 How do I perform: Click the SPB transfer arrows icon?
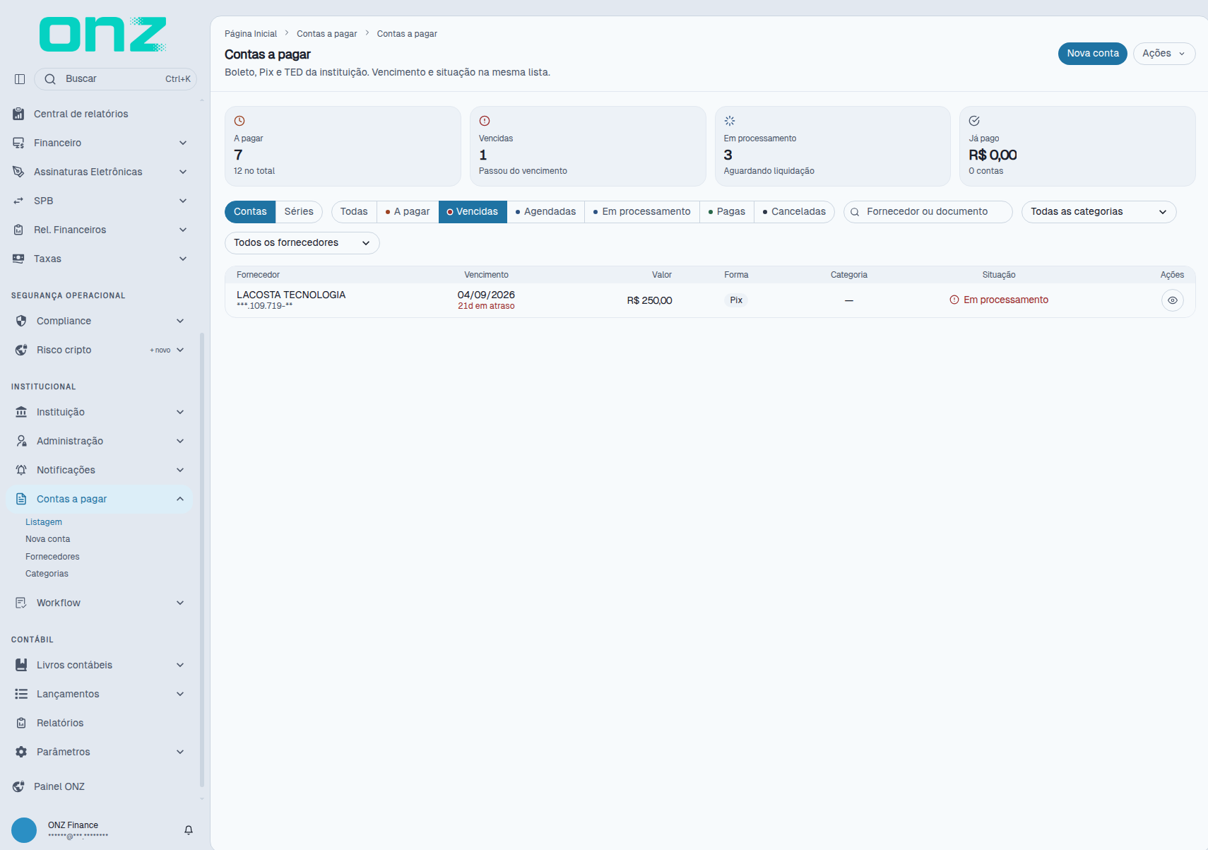coord(18,201)
